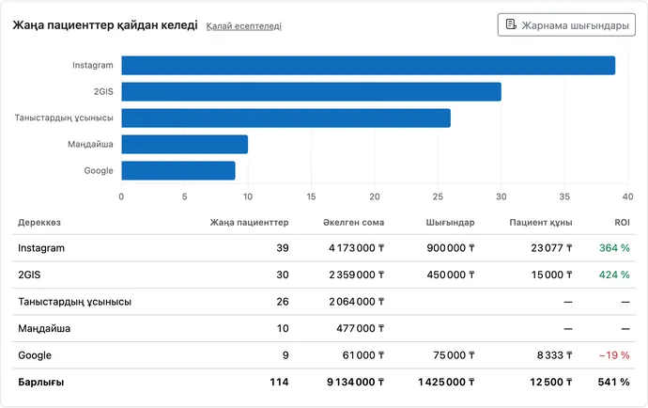
Task: Click the Маңдайша chart bar
Action: (185, 145)
